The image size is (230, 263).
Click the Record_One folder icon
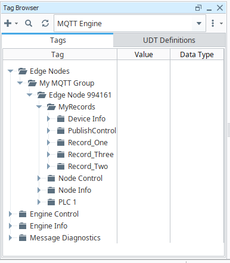click(x=61, y=142)
